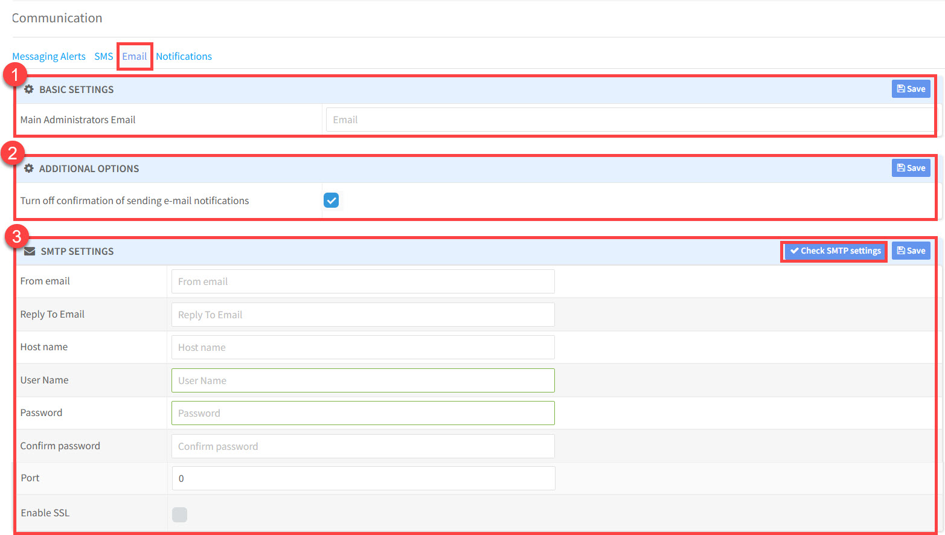Focus the User Name input field

[362, 380]
